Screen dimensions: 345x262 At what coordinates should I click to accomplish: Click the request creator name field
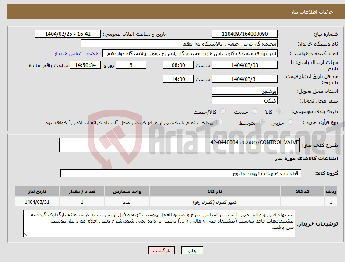coord(190,53)
